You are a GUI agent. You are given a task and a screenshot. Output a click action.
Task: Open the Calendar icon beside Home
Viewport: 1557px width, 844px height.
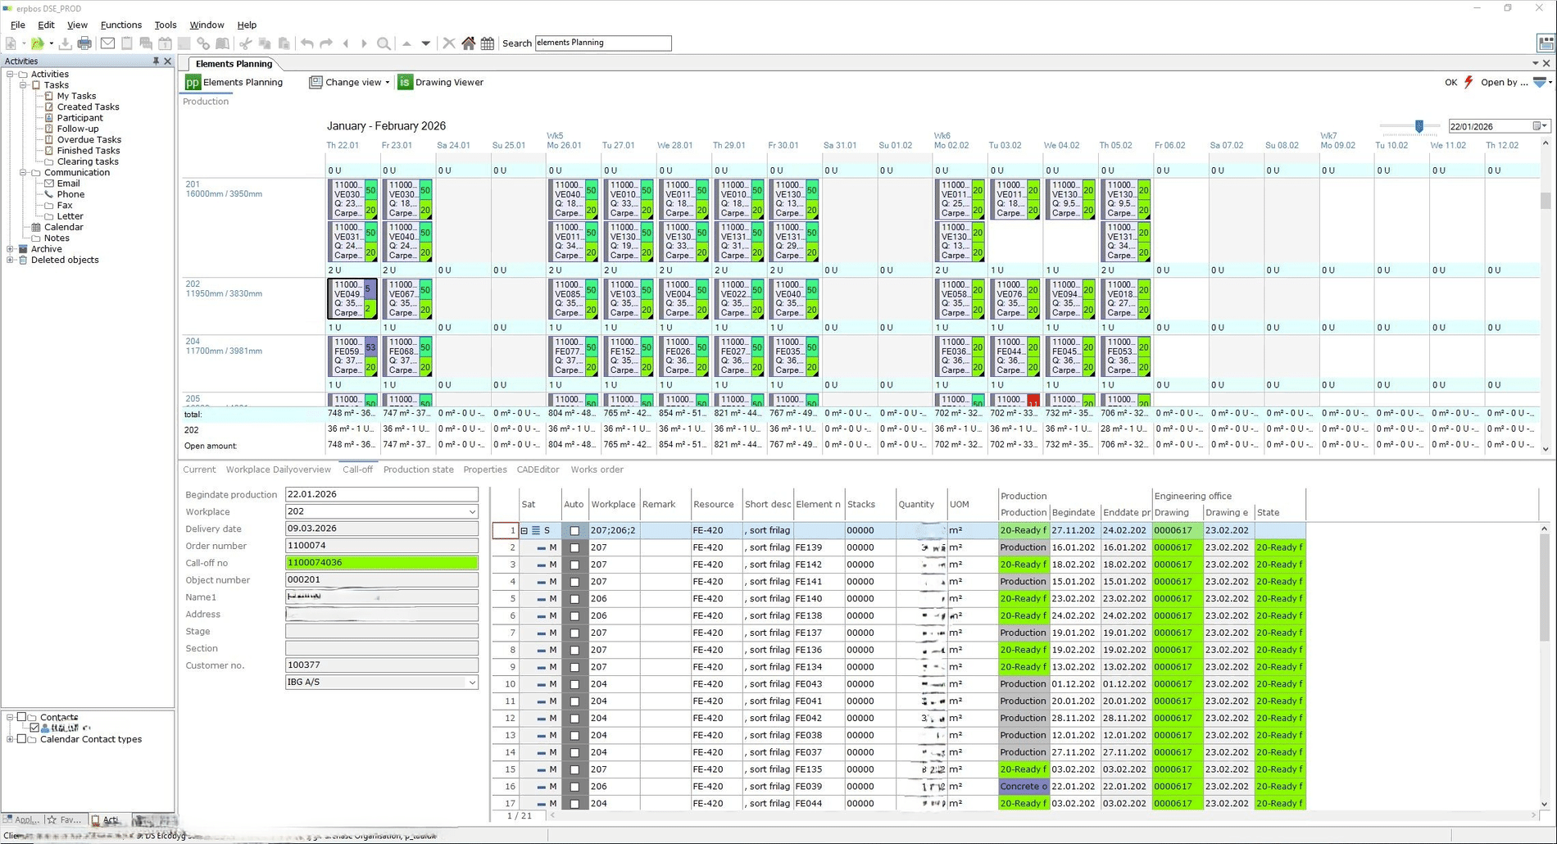click(488, 43)
